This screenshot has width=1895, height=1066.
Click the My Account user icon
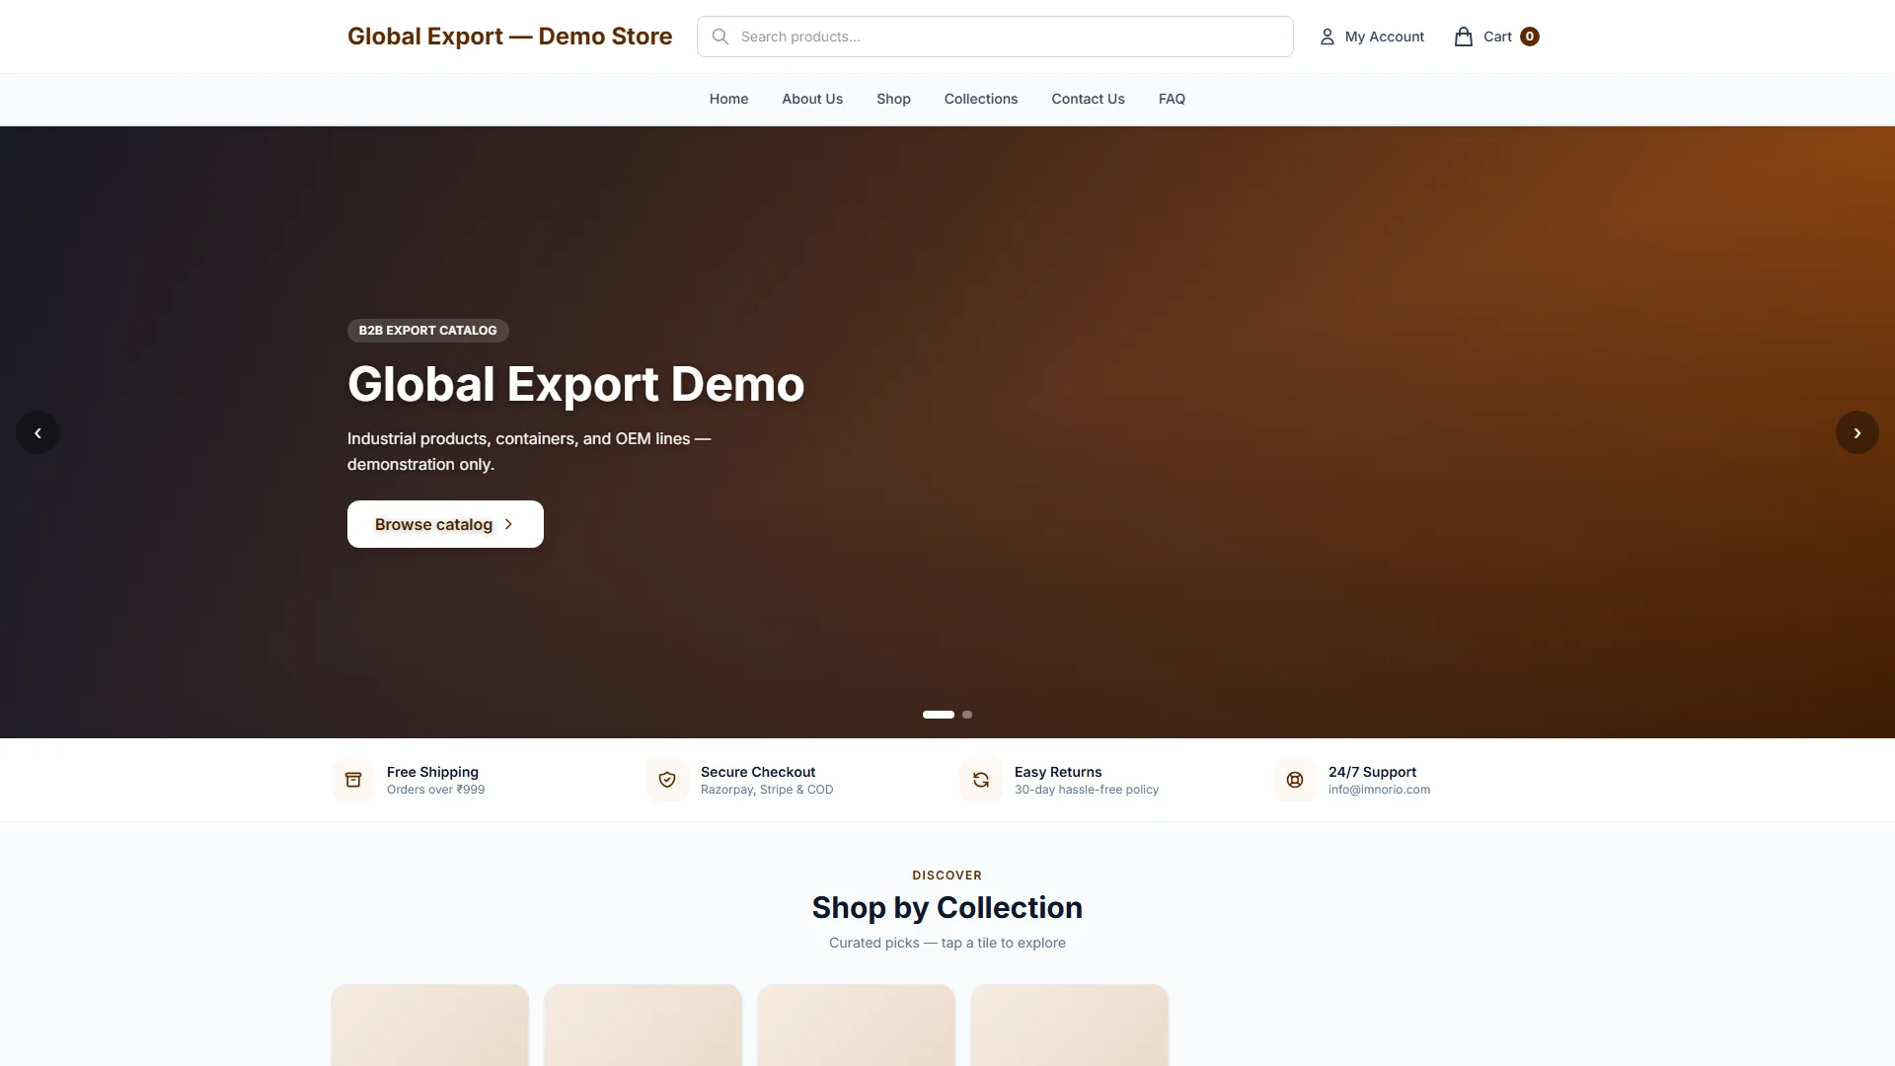[1327, 37]
